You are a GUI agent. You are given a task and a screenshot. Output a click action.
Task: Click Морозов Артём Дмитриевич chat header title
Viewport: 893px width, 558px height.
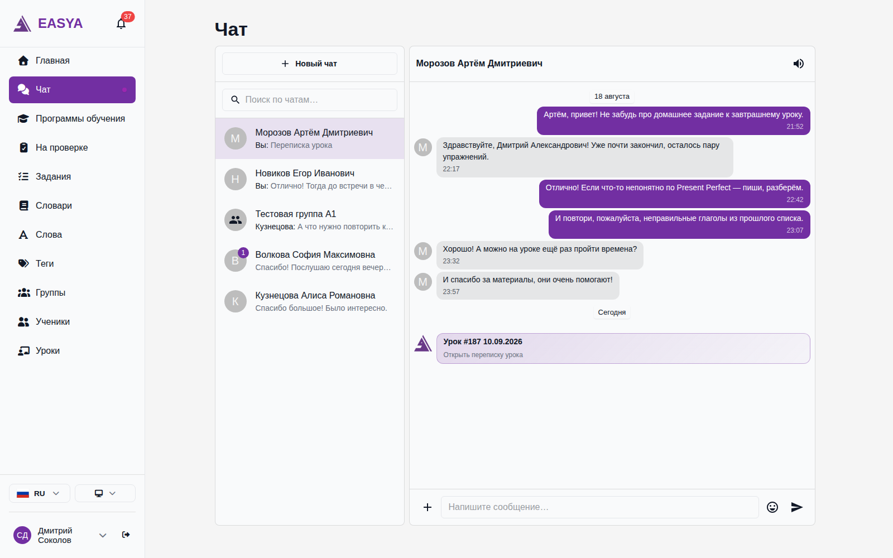[479, 64]
